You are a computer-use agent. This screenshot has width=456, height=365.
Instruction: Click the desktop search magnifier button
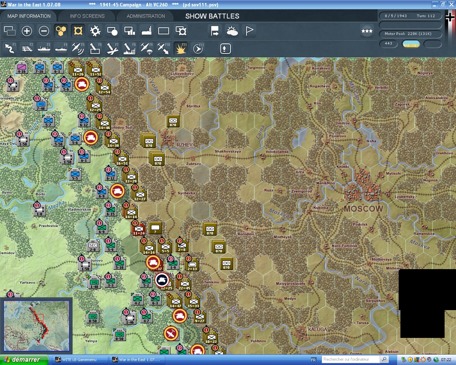(x=384, y=359)
